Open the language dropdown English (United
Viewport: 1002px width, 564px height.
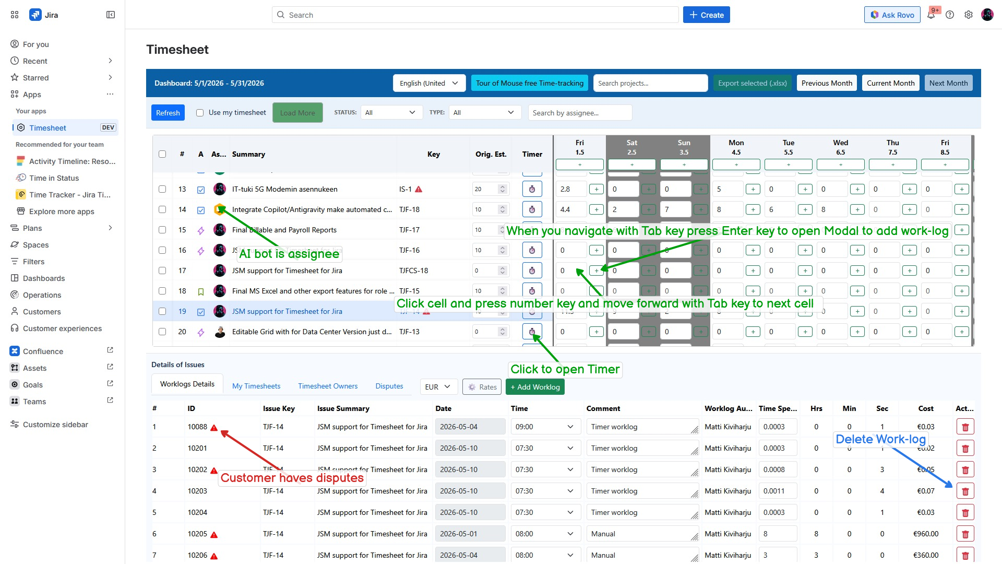(x=429, y=83)
